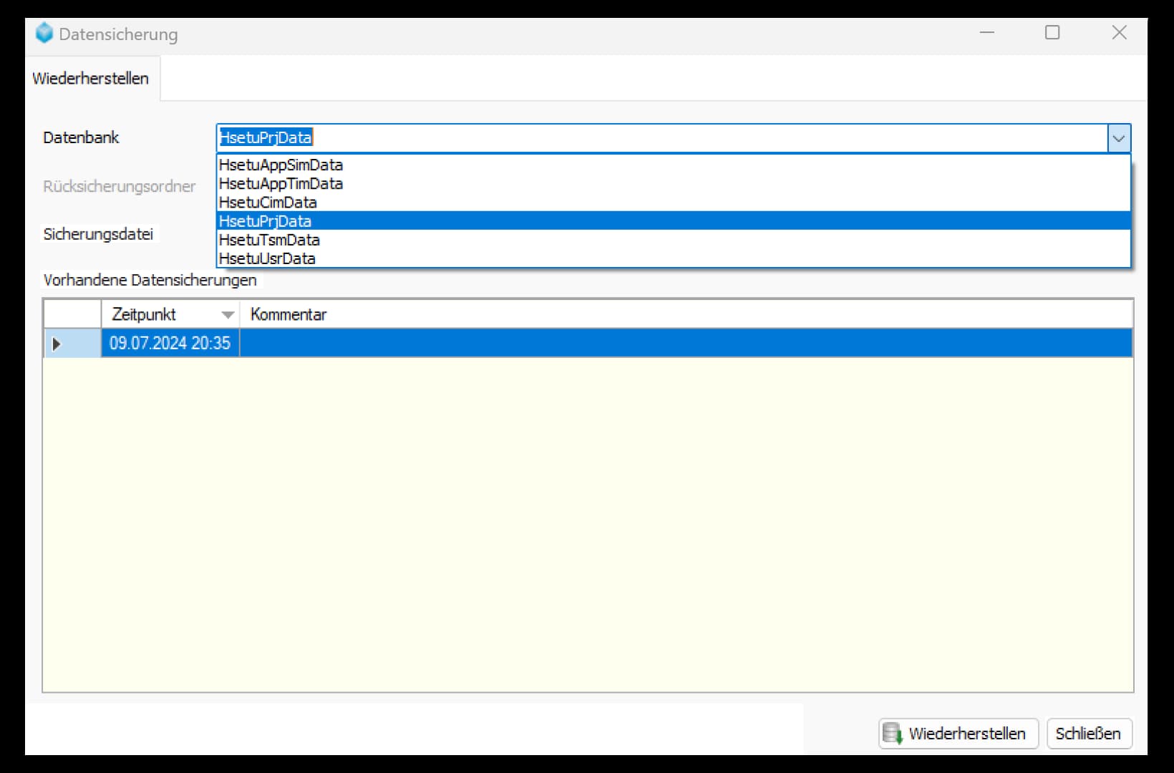Click the Datensicherung app icon in title bar
The height and width of the screenshot is (773, 1174).
pos(44,34)
